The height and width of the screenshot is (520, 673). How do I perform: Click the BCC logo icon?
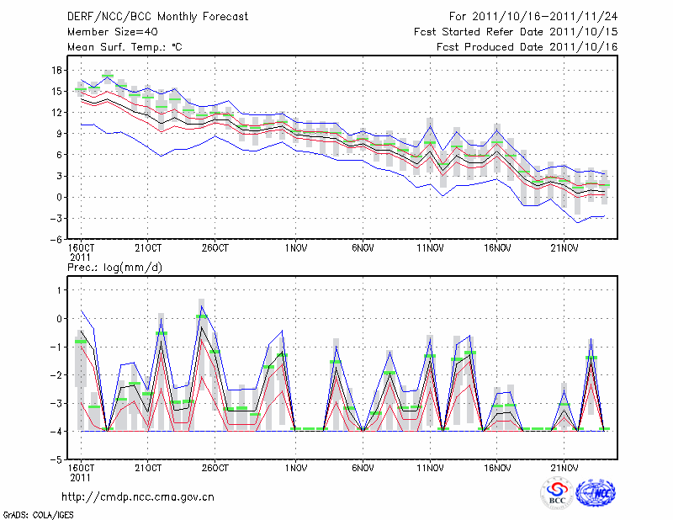click(x=557, y=494)
